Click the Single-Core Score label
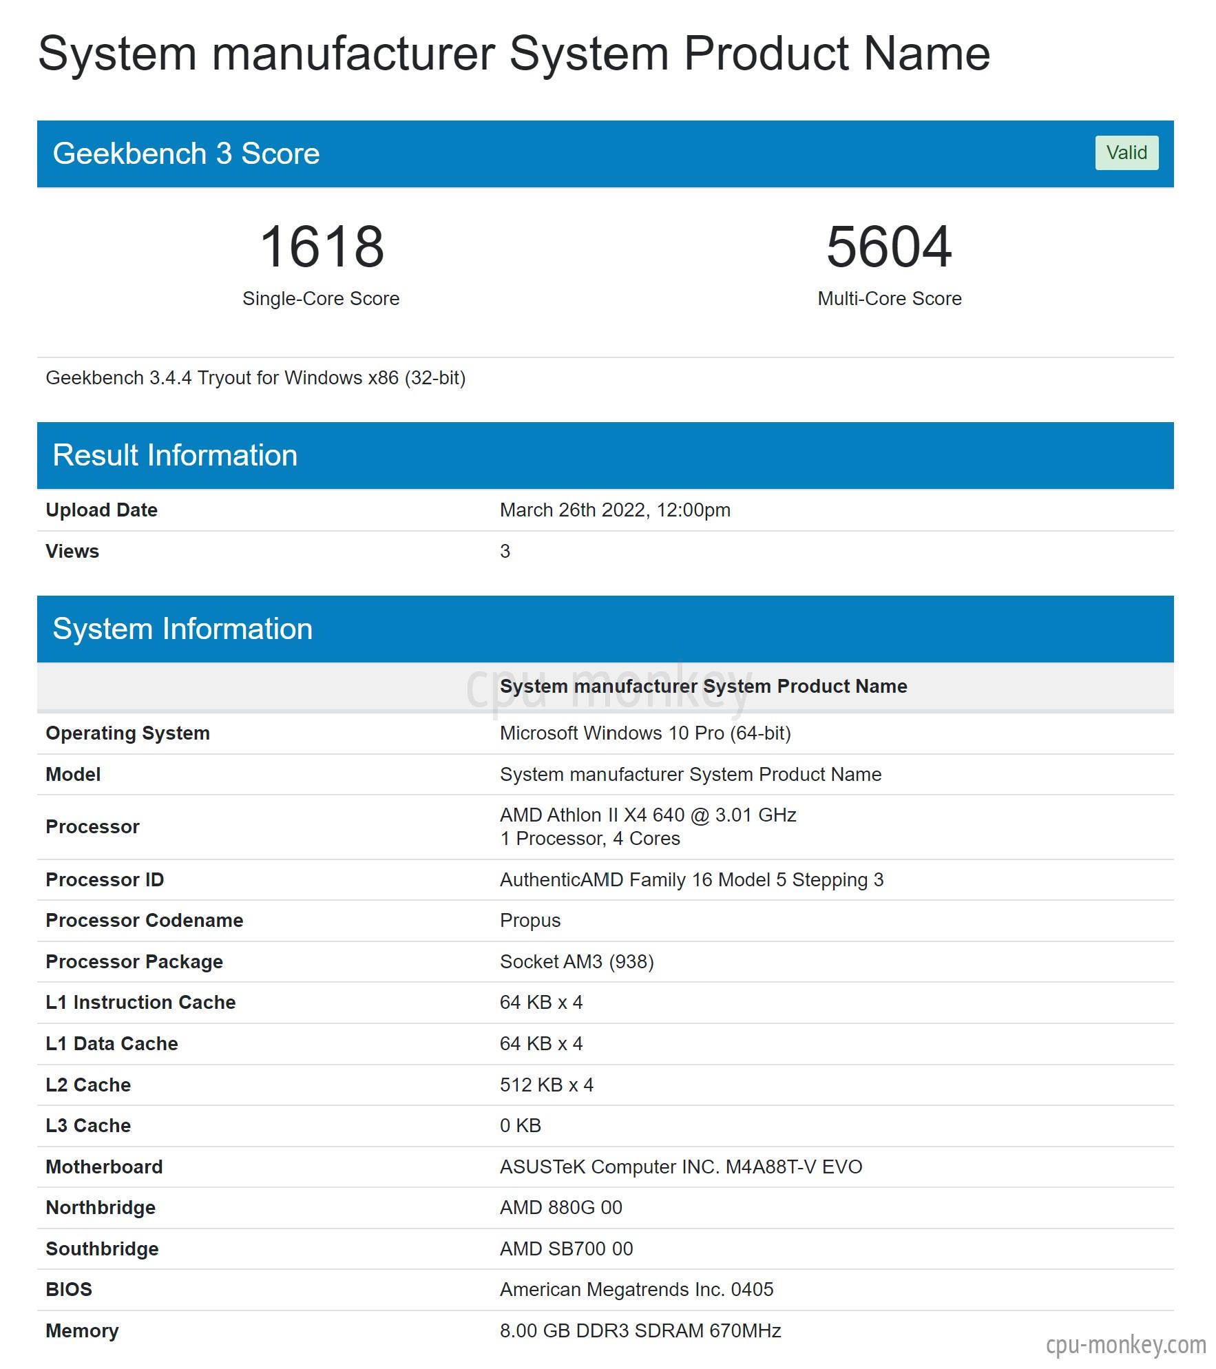The height and width of the screenshot is (1369, 1216). [x=321, y=298]
